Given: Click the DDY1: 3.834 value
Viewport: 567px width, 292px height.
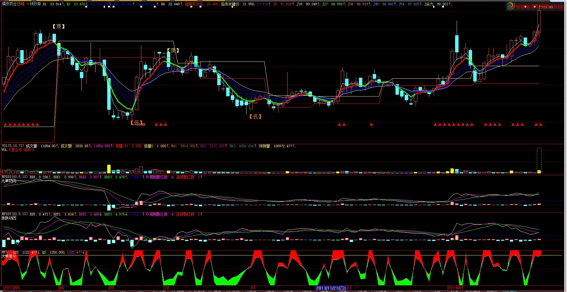Looking at the screenshot, I should [64, 214].
